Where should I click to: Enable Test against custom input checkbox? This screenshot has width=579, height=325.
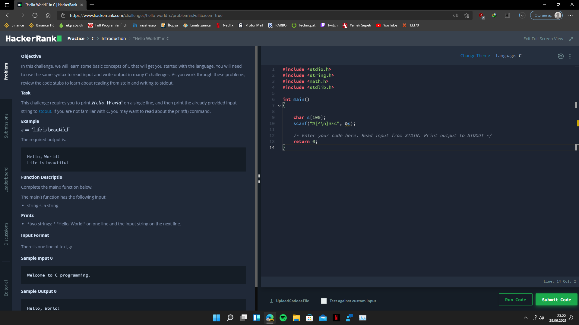pos(324,301)
